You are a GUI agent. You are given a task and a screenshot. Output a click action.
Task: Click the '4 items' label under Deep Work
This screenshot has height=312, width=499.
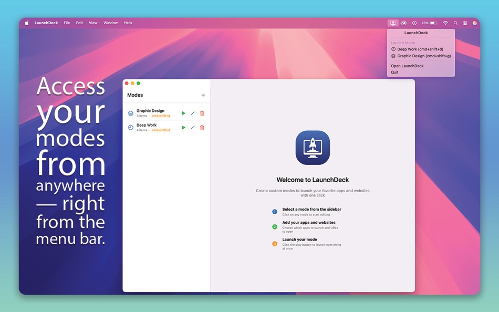coord(142,130)
